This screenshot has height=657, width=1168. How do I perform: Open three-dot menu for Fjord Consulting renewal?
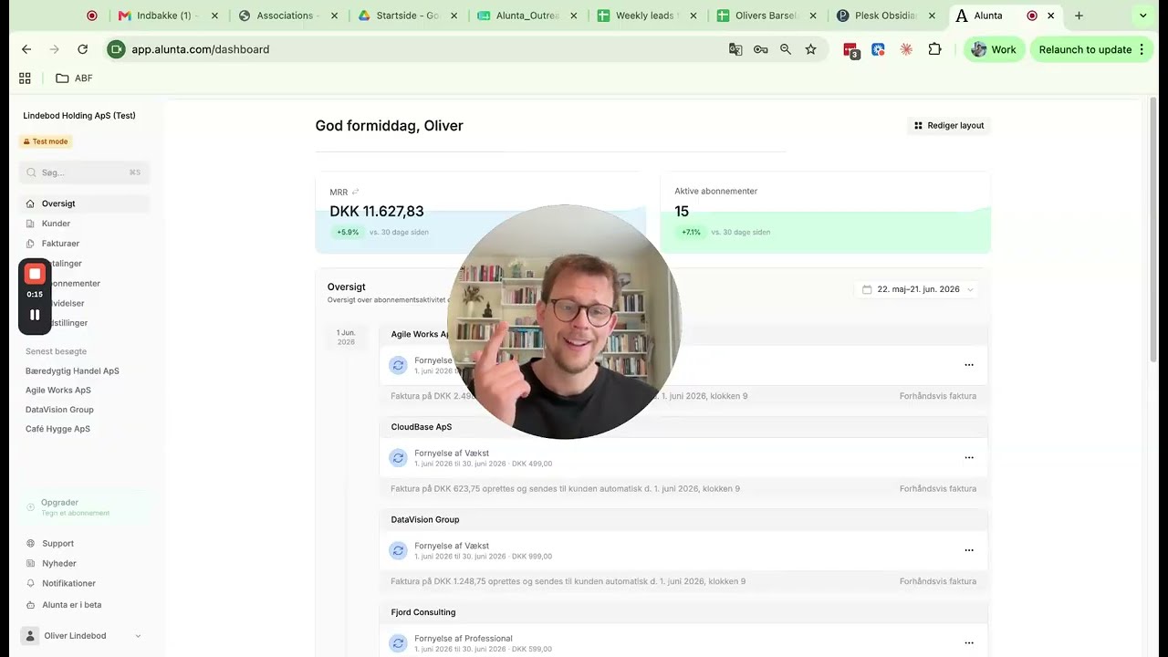click(x=969, y=642)
